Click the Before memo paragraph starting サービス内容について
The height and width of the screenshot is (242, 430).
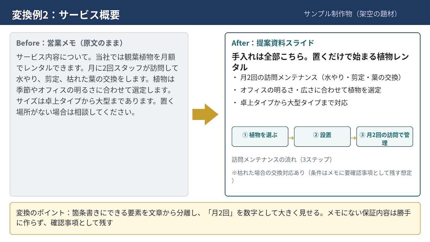click(97, 85)
